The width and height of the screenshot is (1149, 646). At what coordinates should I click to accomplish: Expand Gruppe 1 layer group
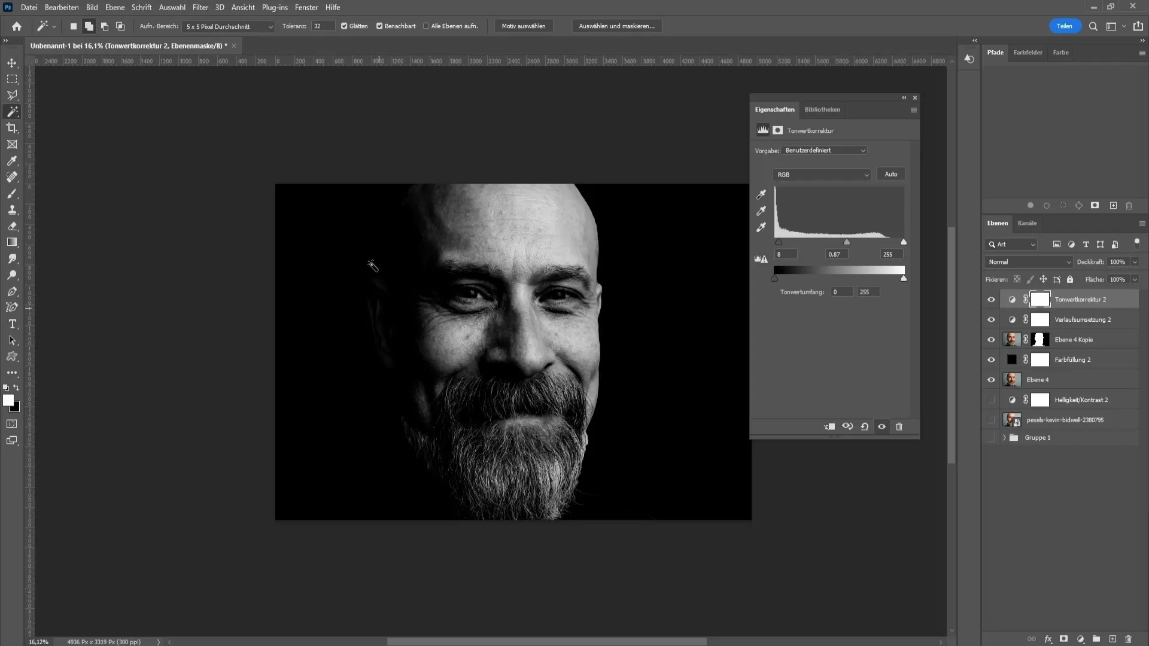pos(1004,437)
